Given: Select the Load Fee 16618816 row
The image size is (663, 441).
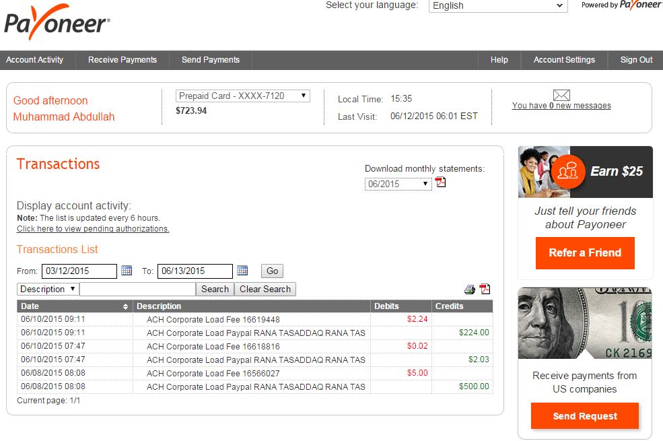Looking at the screenshot, I should coord(255,346).
